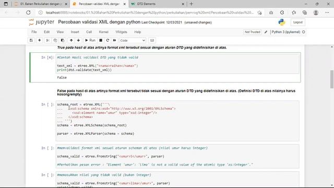The height and width of the screenshot is (188, 334).
Task: Click the False output text
Action: click(x=62, y=78)
